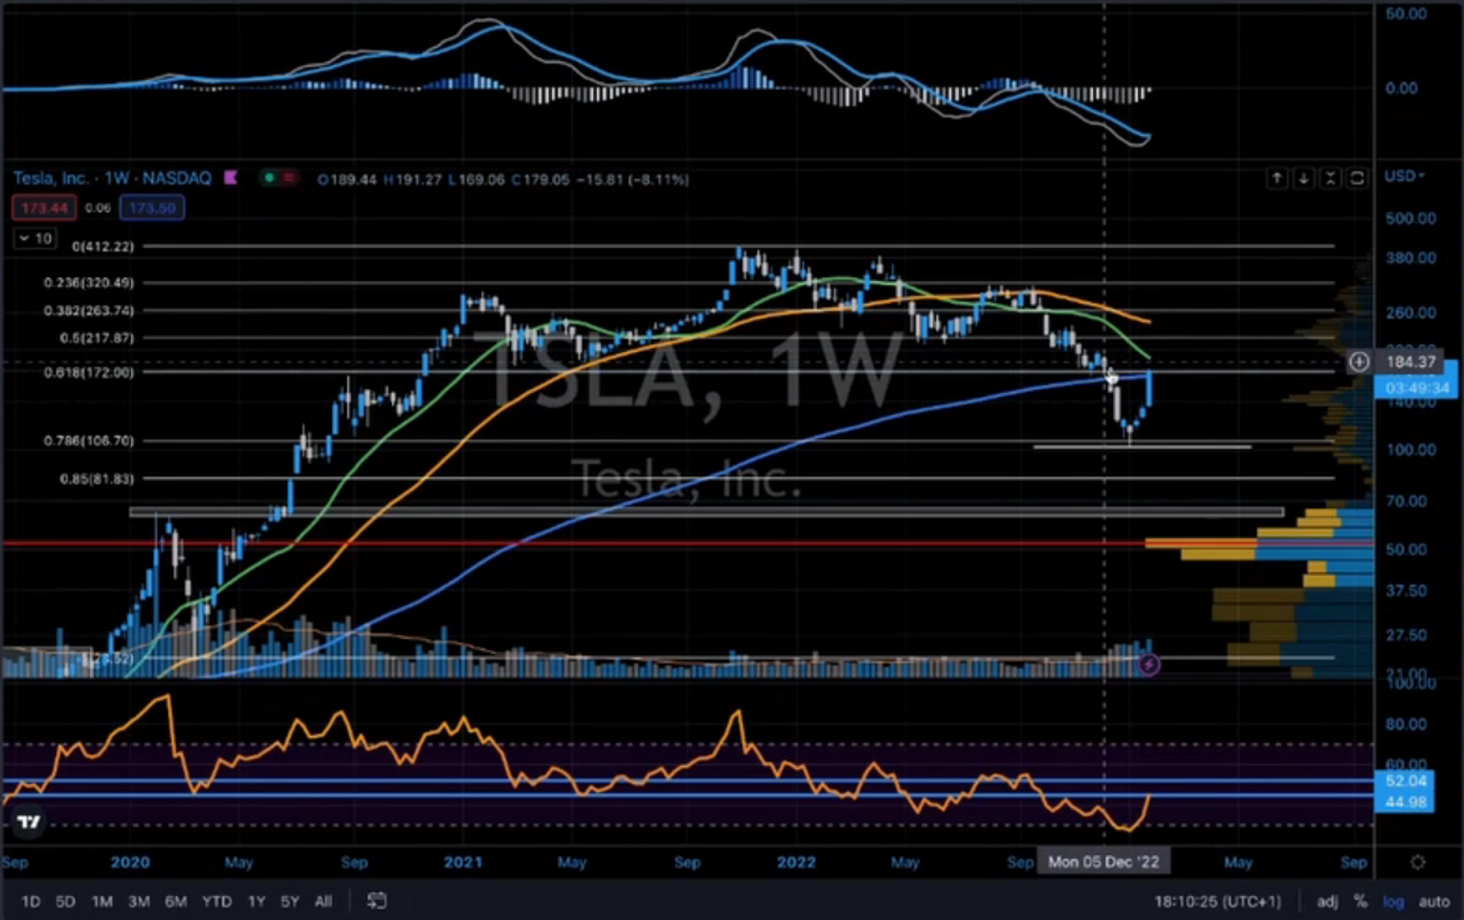This screenshot has width=1464, height=920.
Task: Click the TradingView logo
Action: pos(30,821)
